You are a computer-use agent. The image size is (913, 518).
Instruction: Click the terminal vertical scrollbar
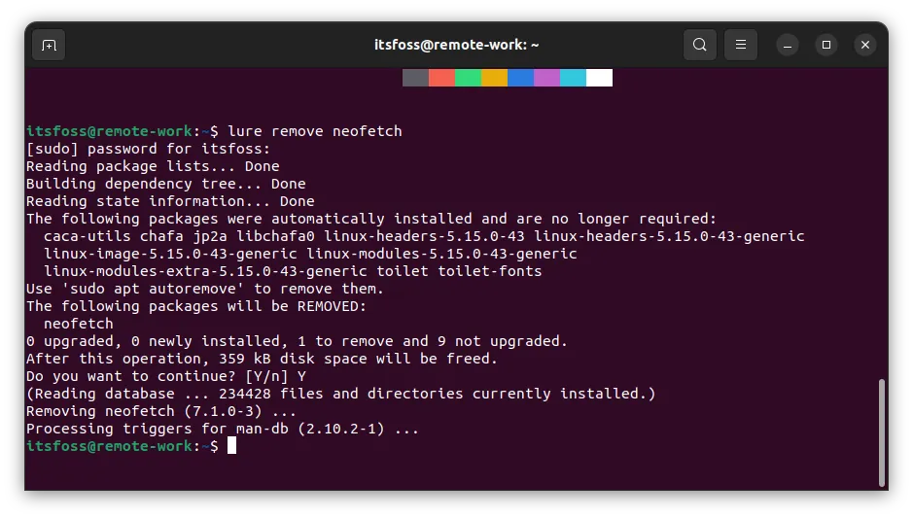click(882, 432)
